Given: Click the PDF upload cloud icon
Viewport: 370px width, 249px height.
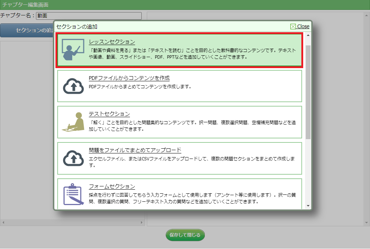Looking at the screenshot, I should (73, 86).
